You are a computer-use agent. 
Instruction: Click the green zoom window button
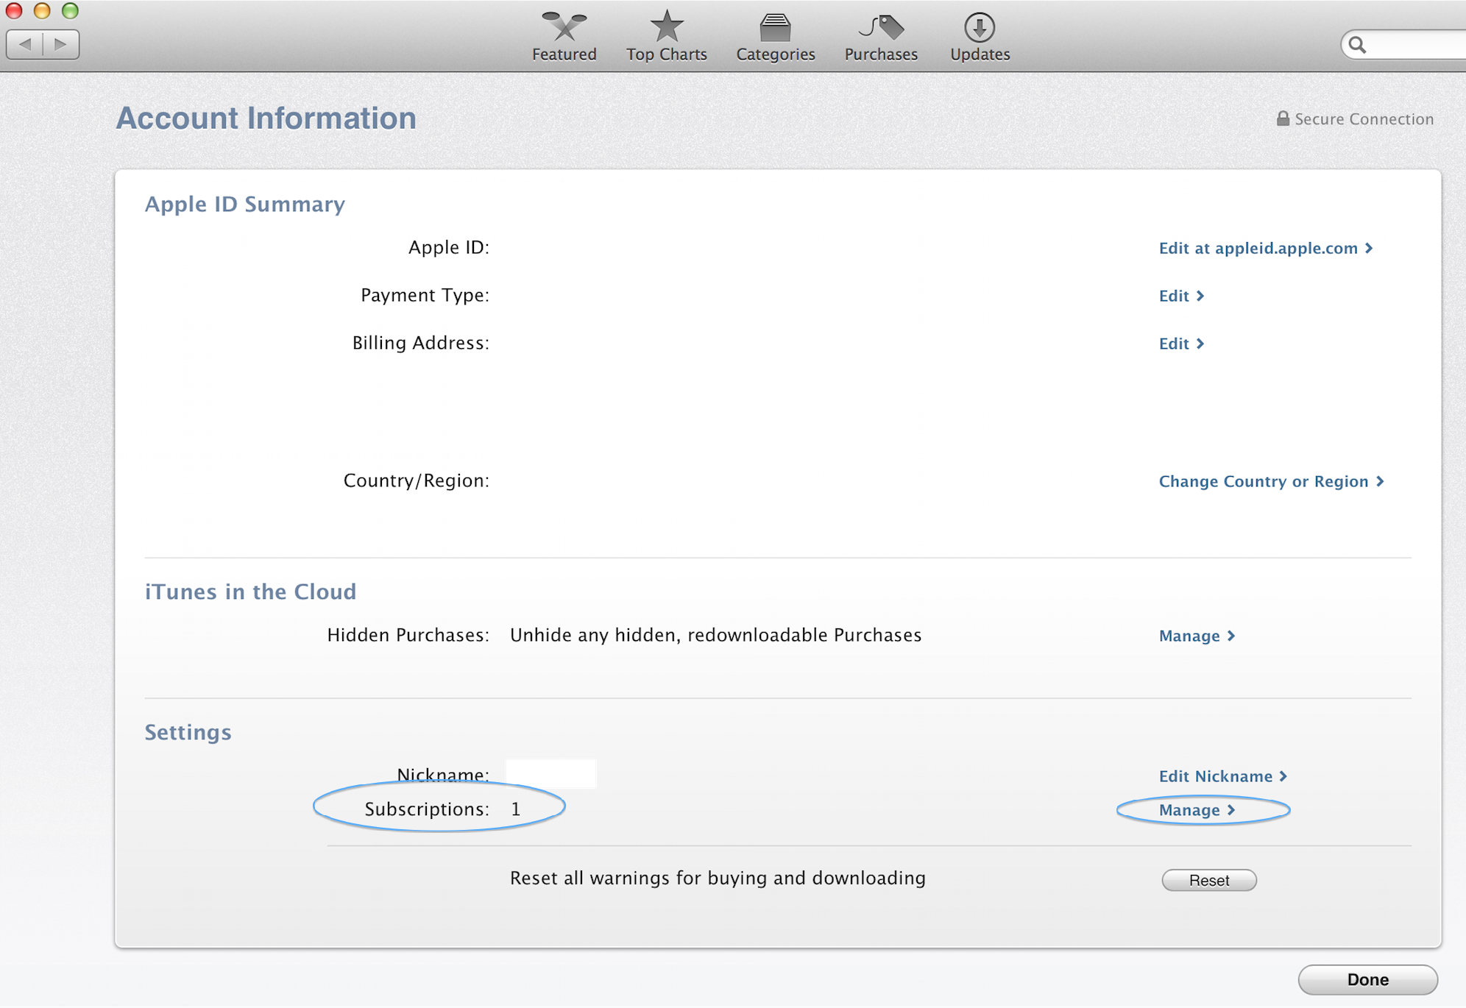[x=70, y=10]
